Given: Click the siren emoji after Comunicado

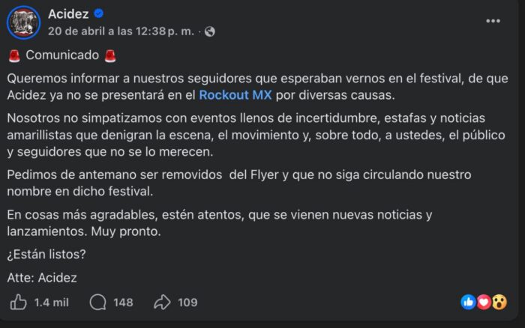Looking at the screenshot, I should point(111,55).
